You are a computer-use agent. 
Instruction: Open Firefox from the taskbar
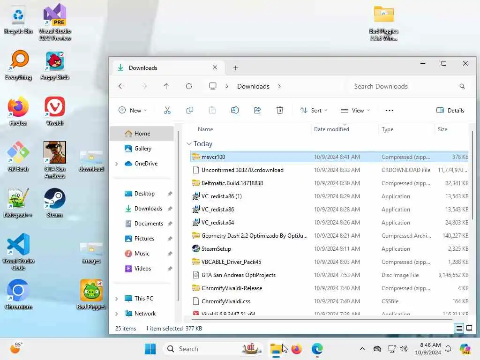(296, 349)
